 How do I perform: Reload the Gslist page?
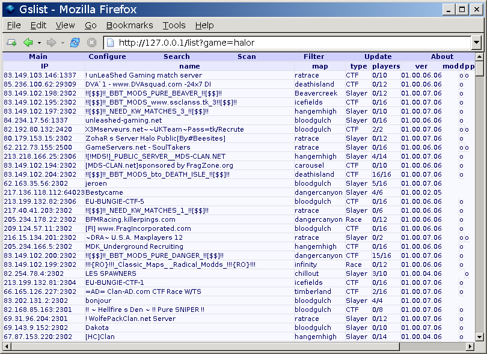[75, 43]
